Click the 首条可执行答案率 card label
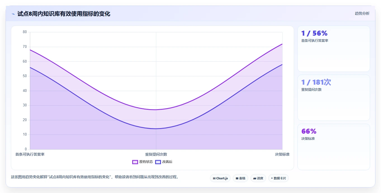381x193 pixels. (x=315, y=41)
